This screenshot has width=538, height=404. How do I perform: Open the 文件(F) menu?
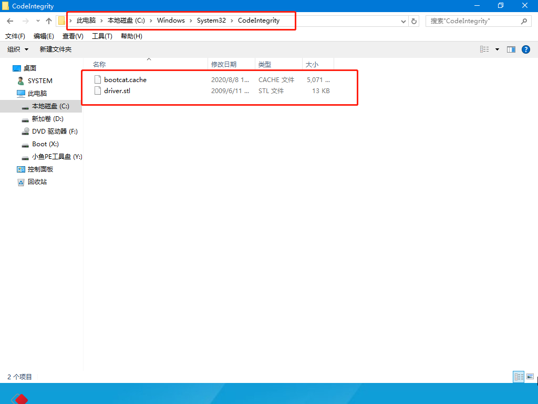coord(15,36)
